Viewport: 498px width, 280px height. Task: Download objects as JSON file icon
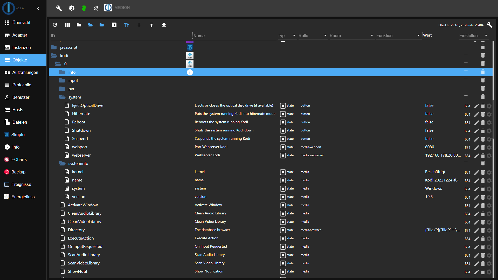164,25
